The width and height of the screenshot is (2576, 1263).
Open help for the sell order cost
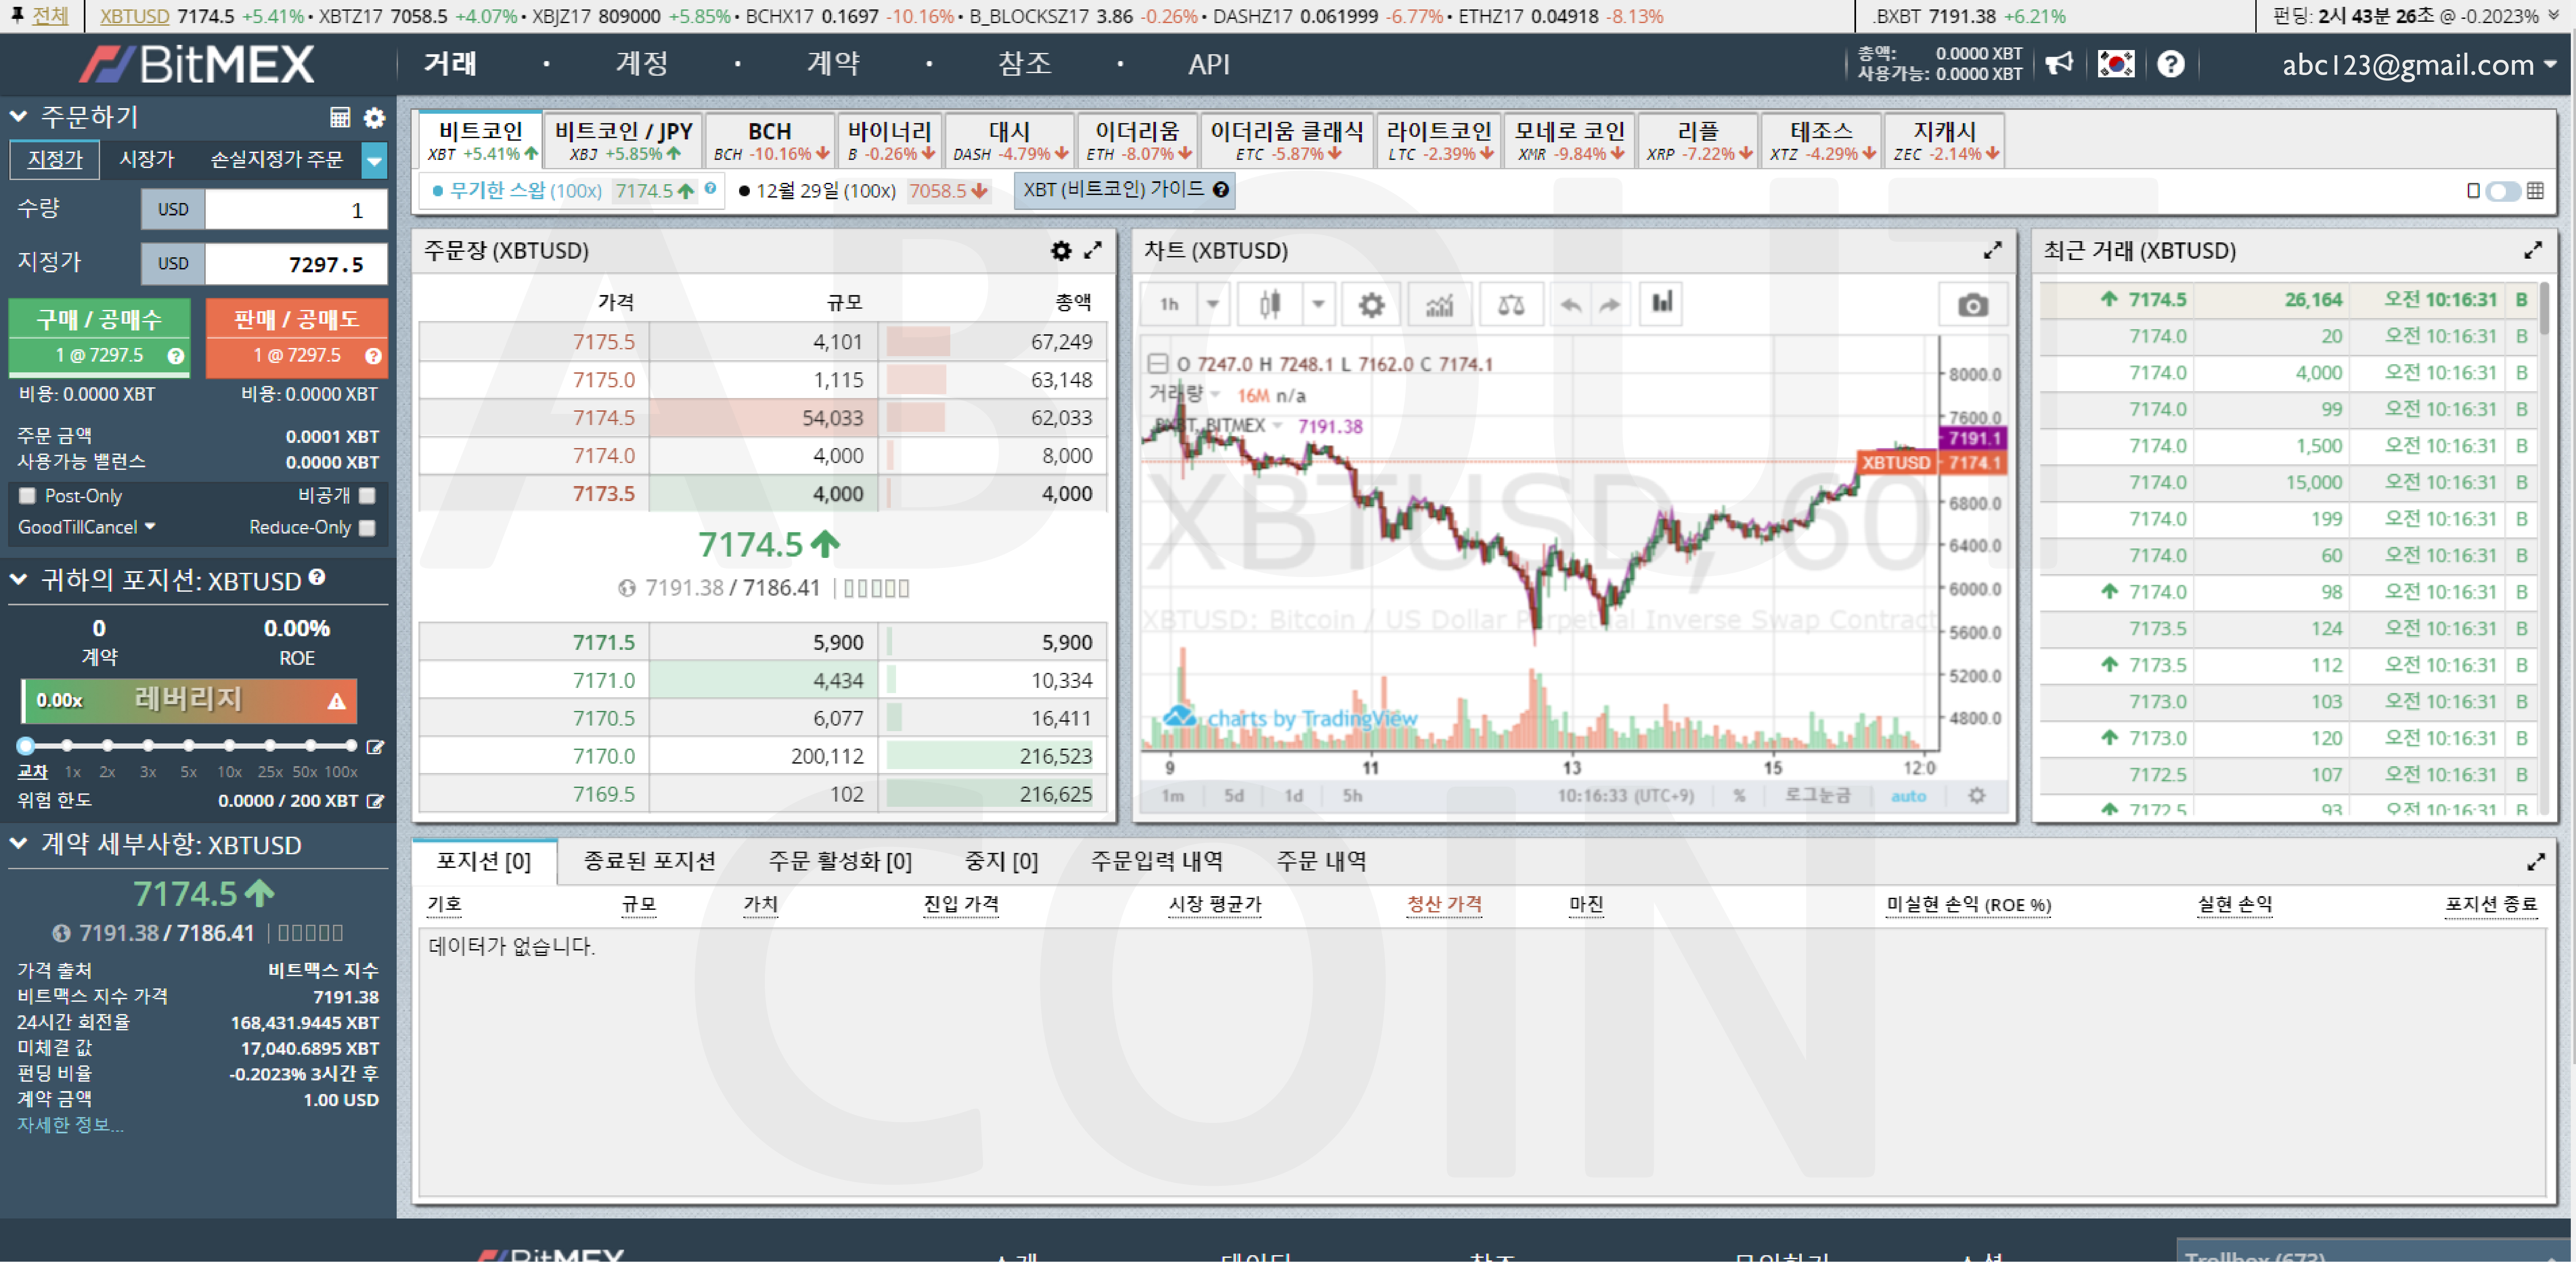(x=373, y=356)
